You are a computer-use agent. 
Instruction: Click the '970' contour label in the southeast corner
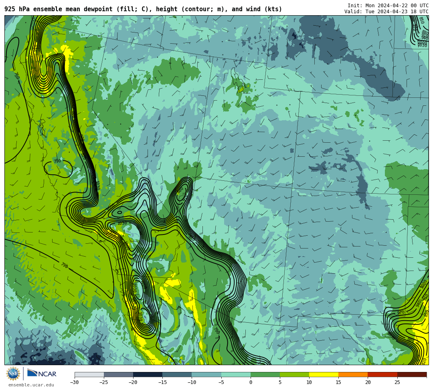click(401, 313)
